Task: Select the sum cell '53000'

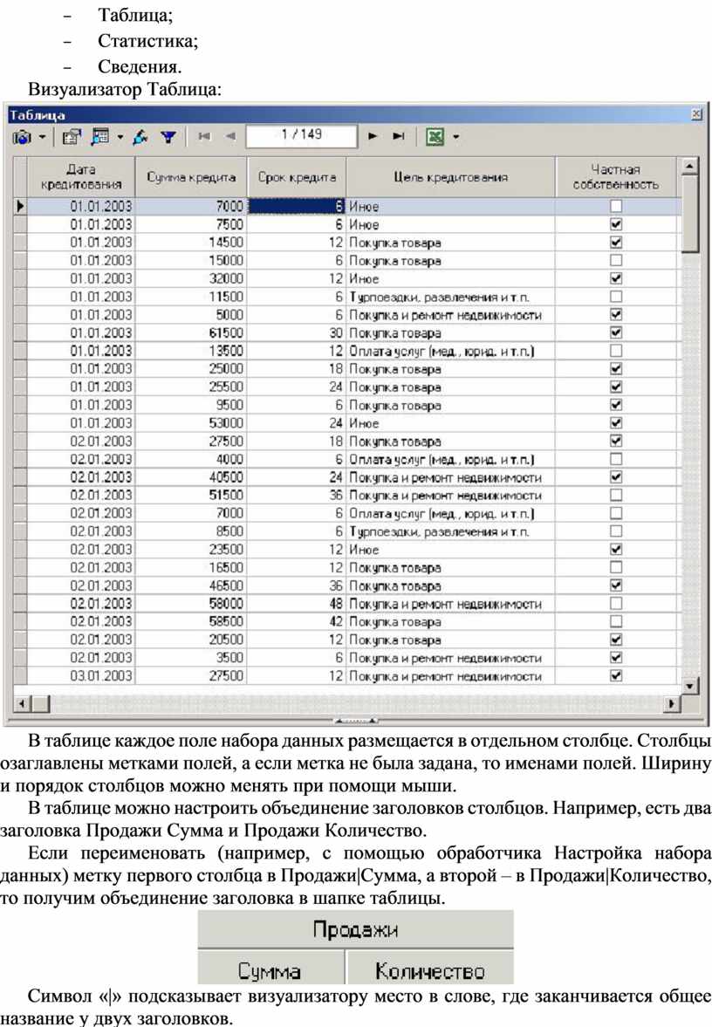Action: (191, 423)
